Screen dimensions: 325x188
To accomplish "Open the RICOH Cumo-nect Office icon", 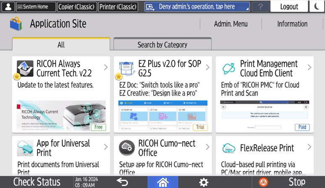I will [x=126, y=148].
